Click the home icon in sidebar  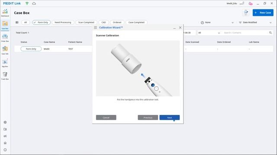coord(5,143)
